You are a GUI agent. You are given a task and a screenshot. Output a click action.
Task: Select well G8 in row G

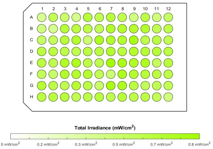click(x=122, y=85)
